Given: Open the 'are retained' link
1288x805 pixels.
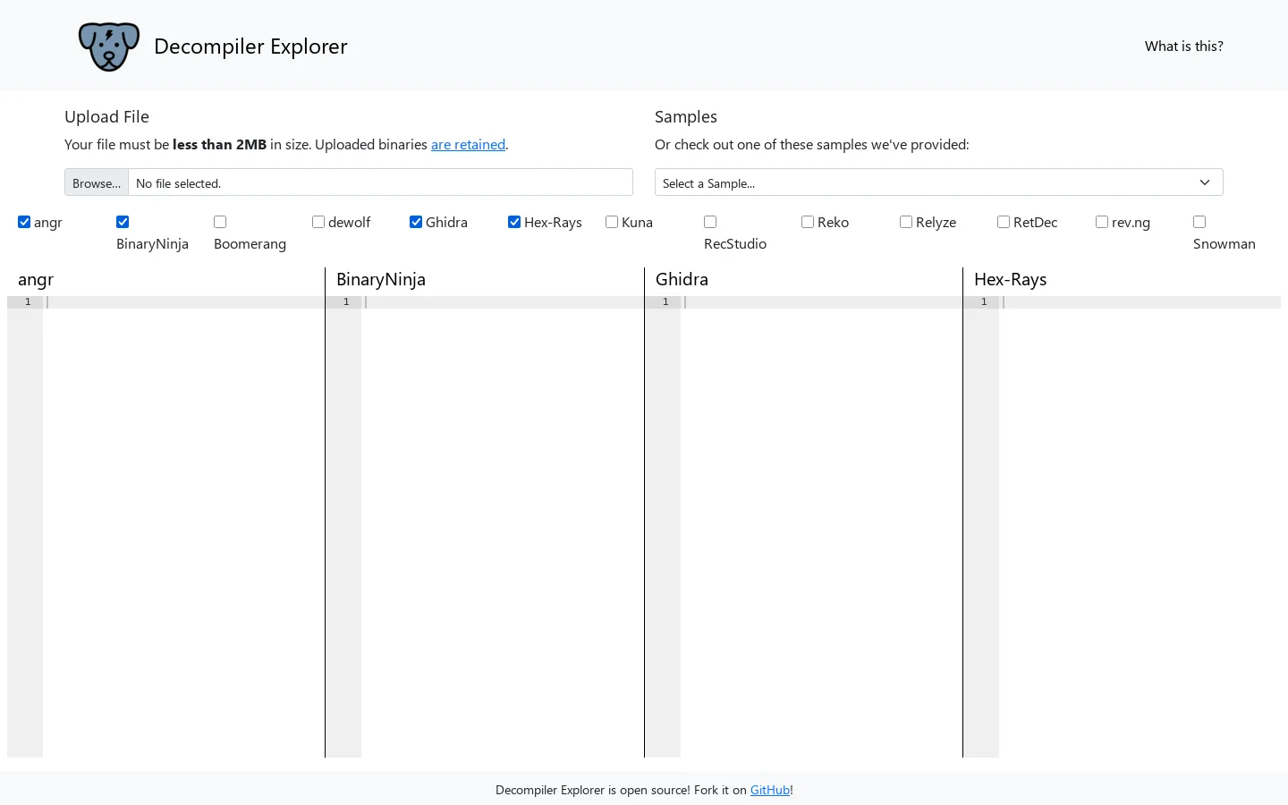Looking at the screenshot, I should (x=468, y=145).
